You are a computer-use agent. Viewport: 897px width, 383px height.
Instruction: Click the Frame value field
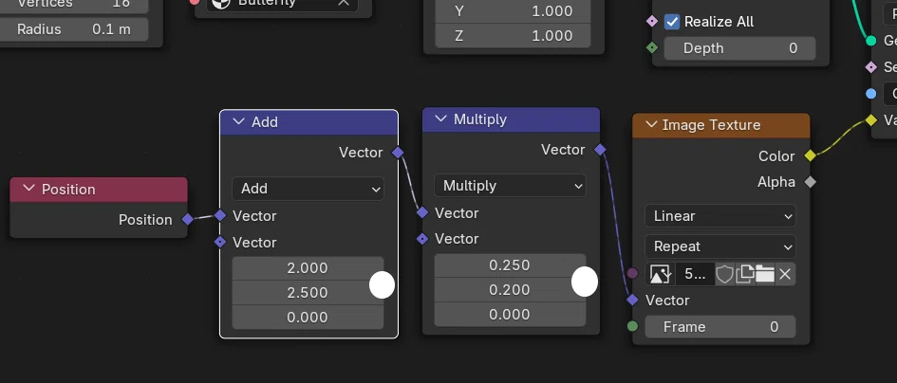coord(720,327)
